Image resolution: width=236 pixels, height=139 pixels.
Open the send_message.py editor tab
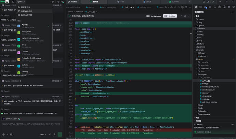click(108, 7)
